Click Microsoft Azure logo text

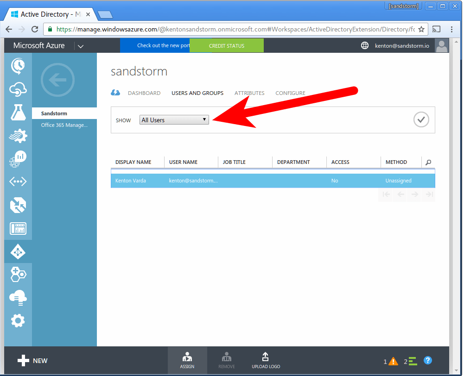click(39, 45)
